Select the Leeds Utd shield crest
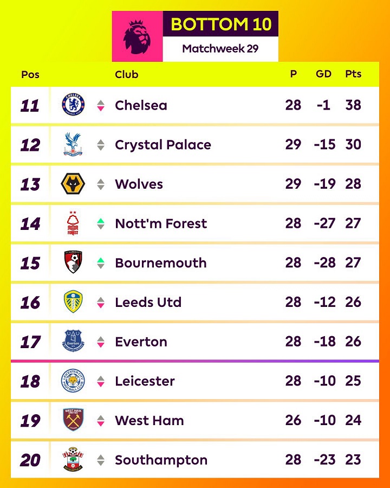This screenshot has height=488, width=390. tap(73, 301)
